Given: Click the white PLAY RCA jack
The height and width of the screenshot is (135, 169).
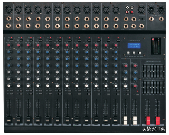Looking at the screenshot, I should point(127,8).
